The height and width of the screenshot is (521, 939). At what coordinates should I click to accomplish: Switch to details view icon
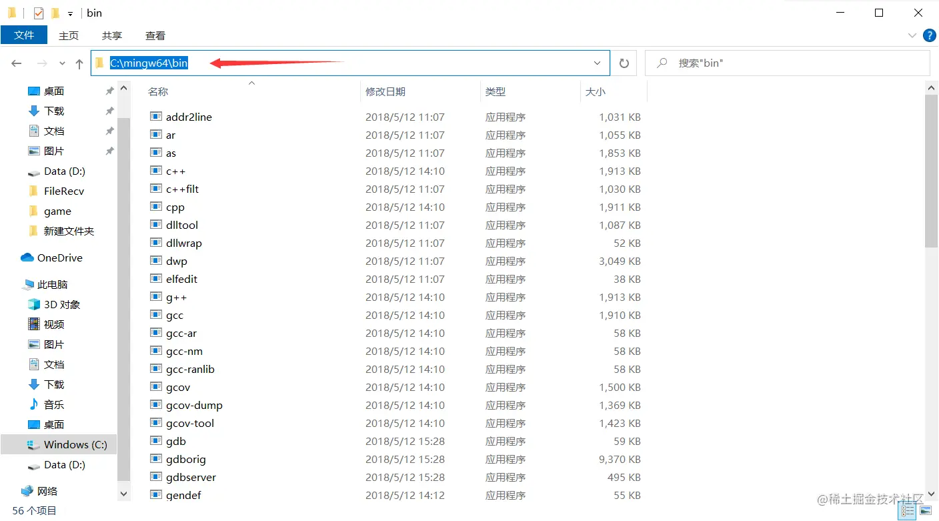click(908, 511)
